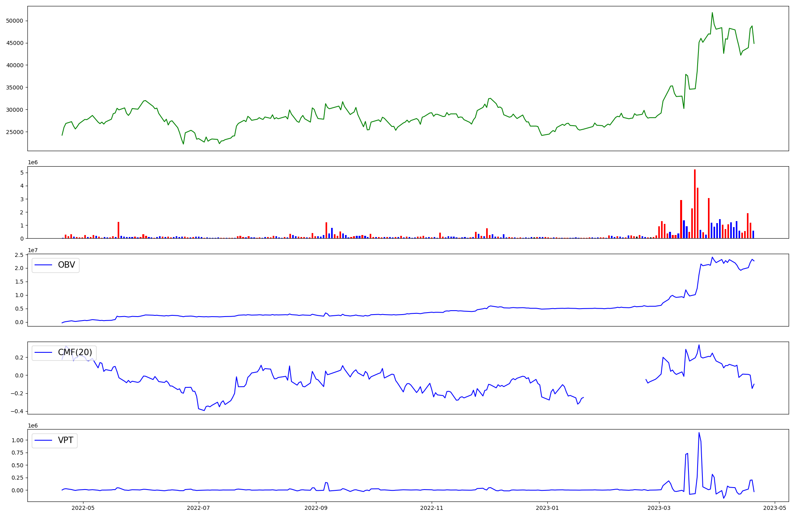Click the 1.00 tick label on VPT axis

point(17,440)
